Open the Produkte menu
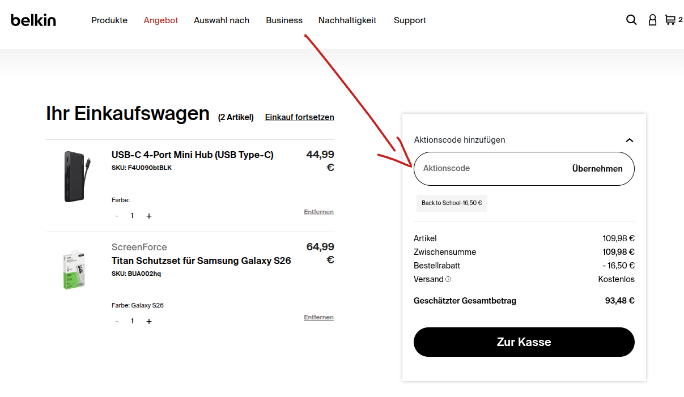 (109, 20)
